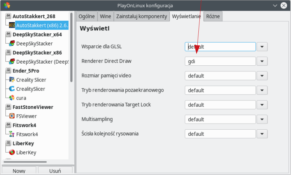Select the bold Fitswork4 virtual drive

tap(24, 125)
